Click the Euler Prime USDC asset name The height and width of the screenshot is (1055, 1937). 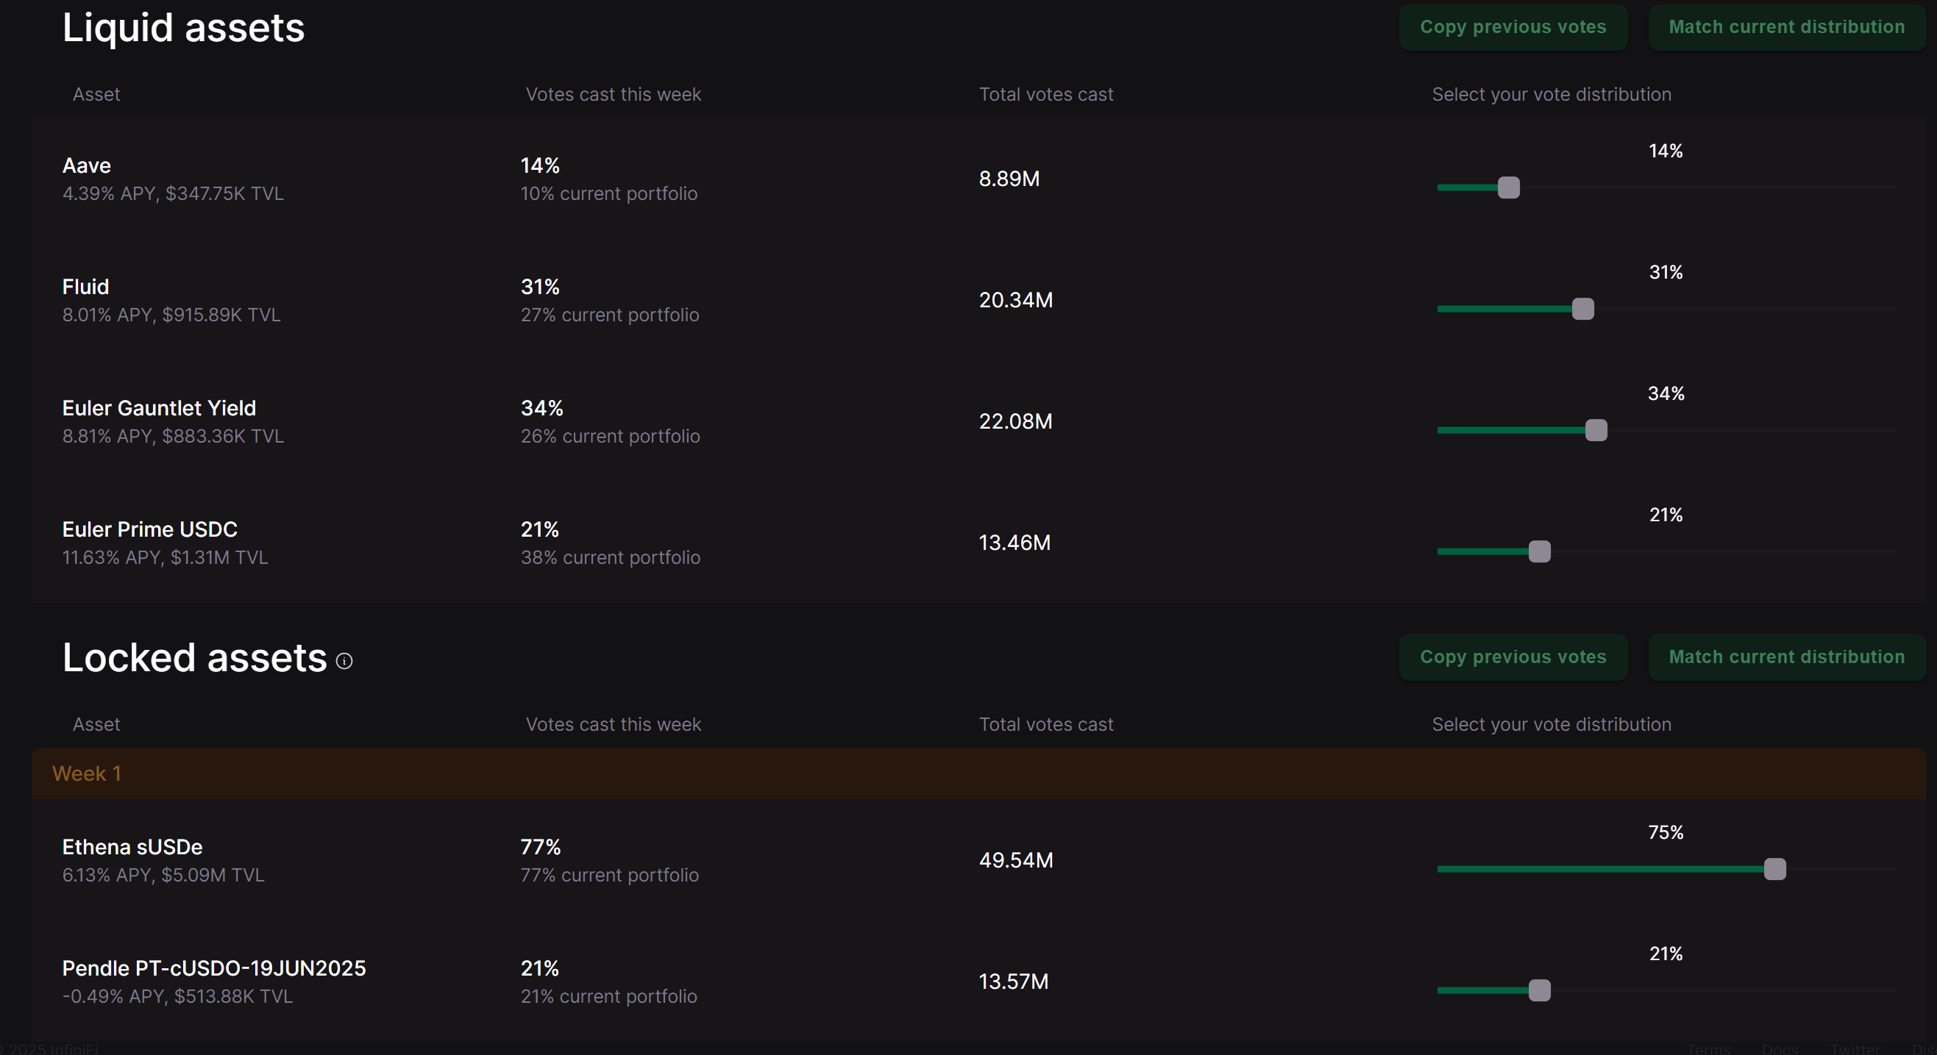(x=149, y=529)
